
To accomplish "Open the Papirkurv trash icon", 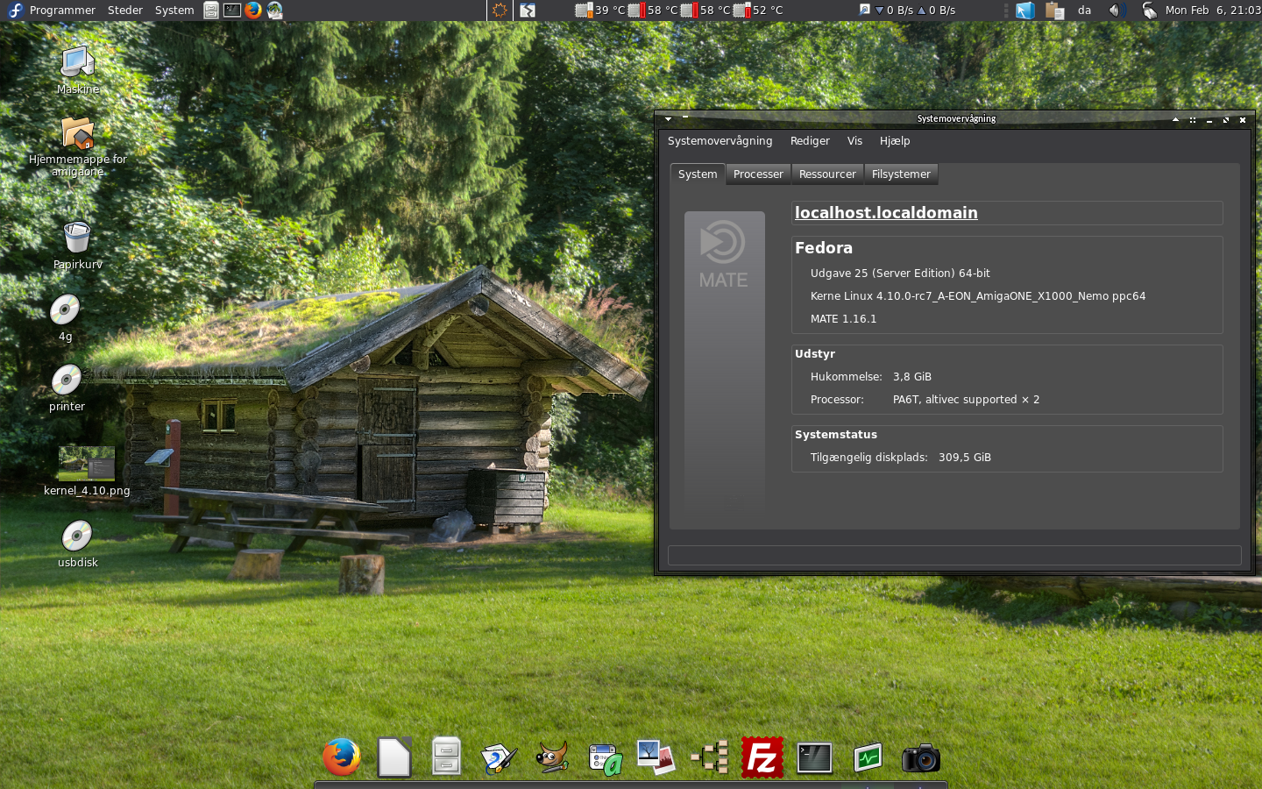I will 77,238.
